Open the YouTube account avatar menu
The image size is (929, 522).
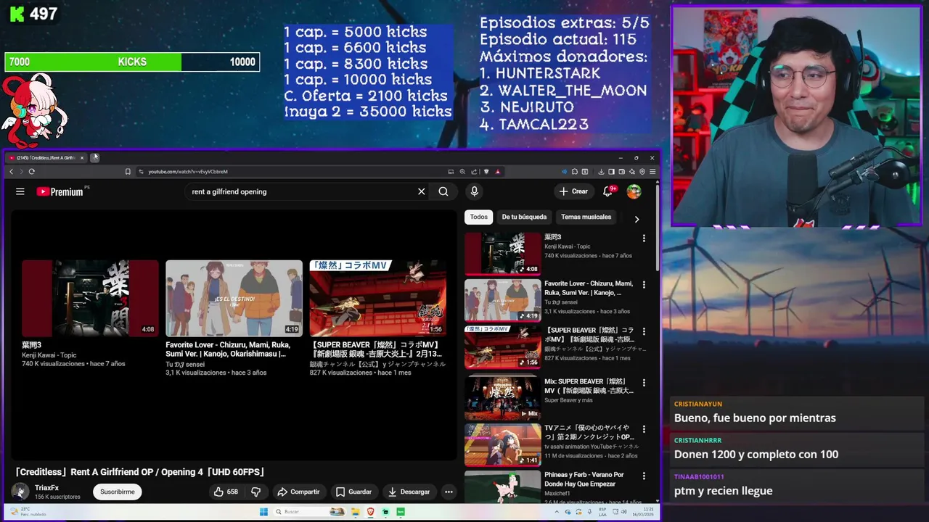point(634,191)
